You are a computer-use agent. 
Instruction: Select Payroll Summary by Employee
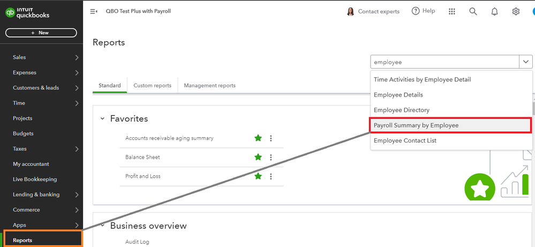point(451,125)
